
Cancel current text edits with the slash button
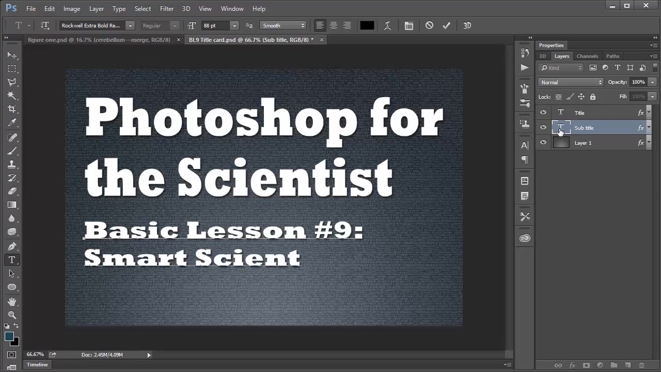[x=429, y=25]
